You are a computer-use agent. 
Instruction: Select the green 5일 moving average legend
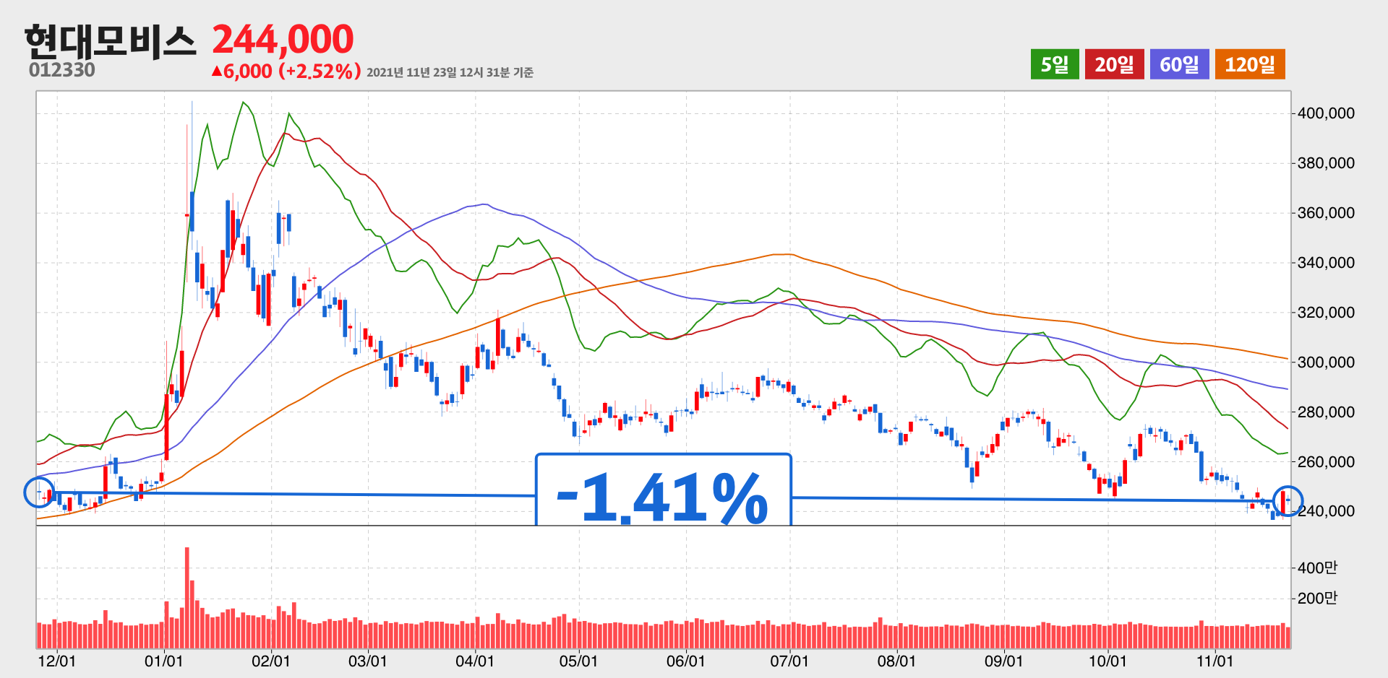click(1055, 64)
